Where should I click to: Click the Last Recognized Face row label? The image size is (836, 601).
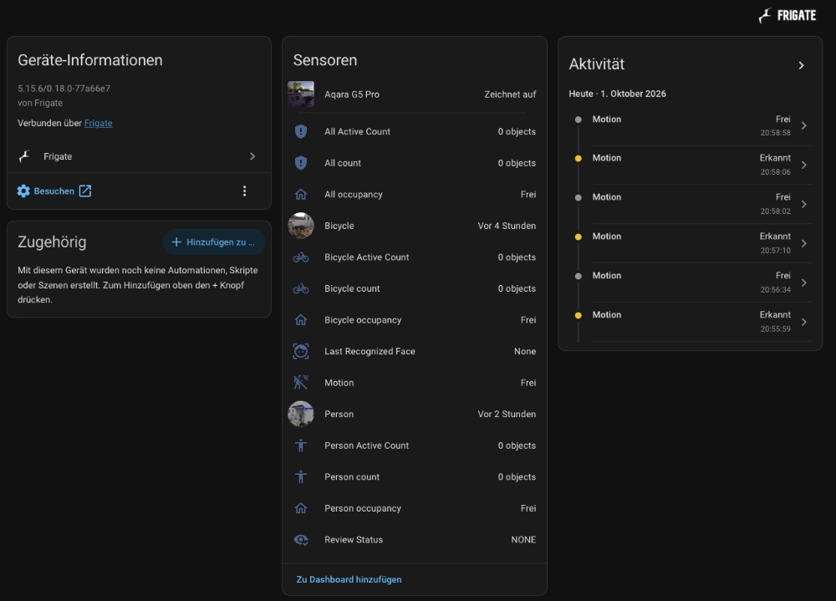point(370,351)
